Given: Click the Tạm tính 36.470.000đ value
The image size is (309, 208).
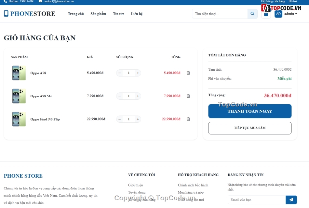Looking at the screenshot, I should pyautogui.click(x=282, y=69).
